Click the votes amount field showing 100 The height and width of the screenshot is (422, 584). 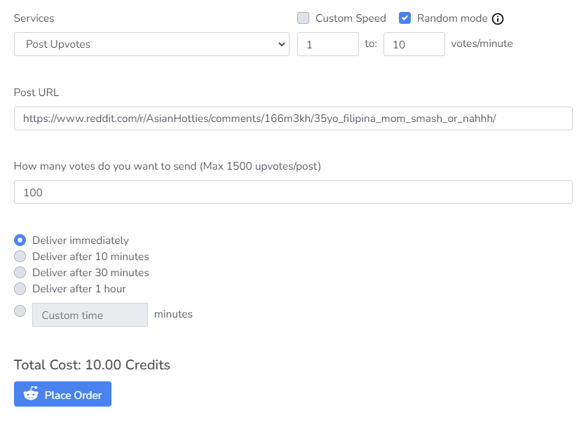[x=293, y=192]
